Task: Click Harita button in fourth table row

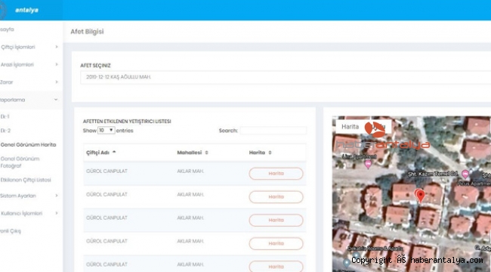Action: [276, 243]
